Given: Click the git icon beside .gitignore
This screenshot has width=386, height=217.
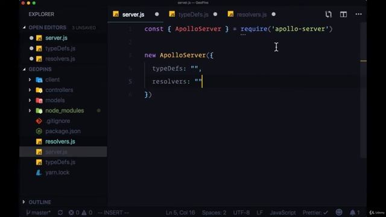Looking at the screenshot, I should tap(39, 121).
